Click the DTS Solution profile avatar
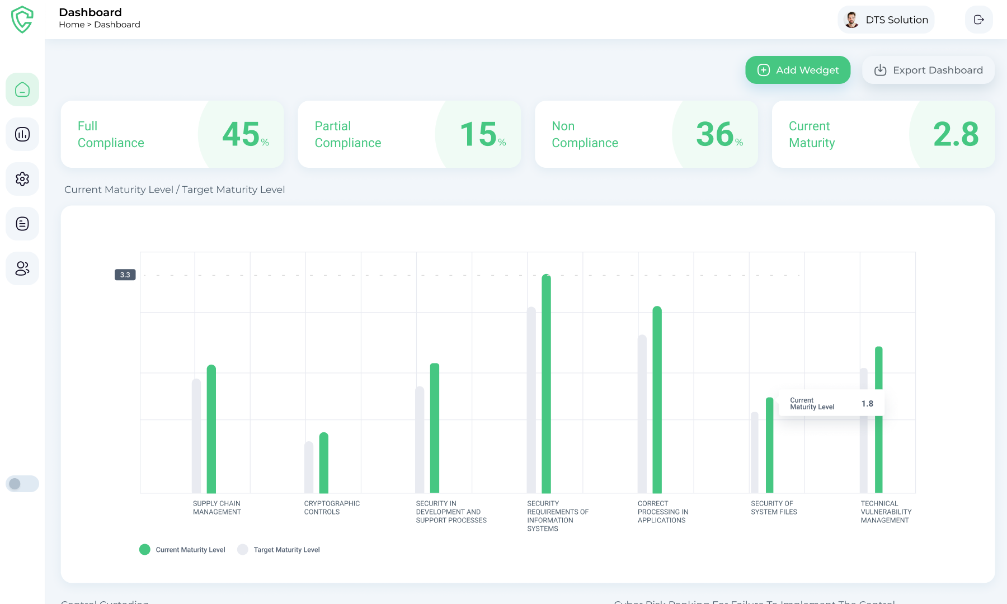This screenshot has width=1007, height=604. click(851, 20)
